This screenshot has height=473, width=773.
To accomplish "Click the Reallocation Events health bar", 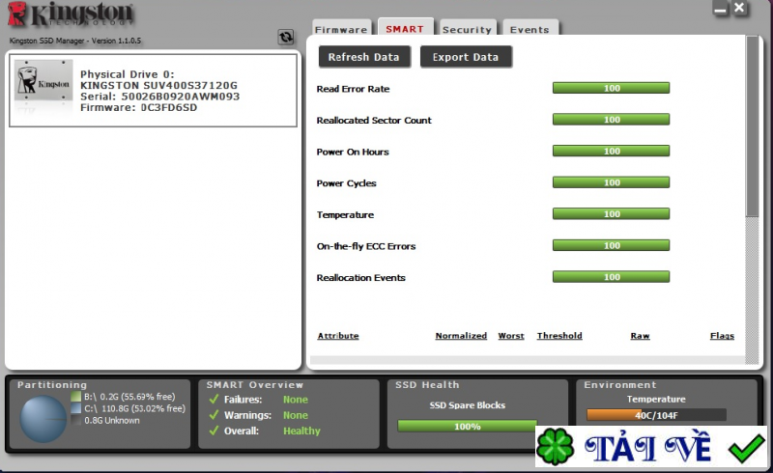I will (x=612, y=277).
